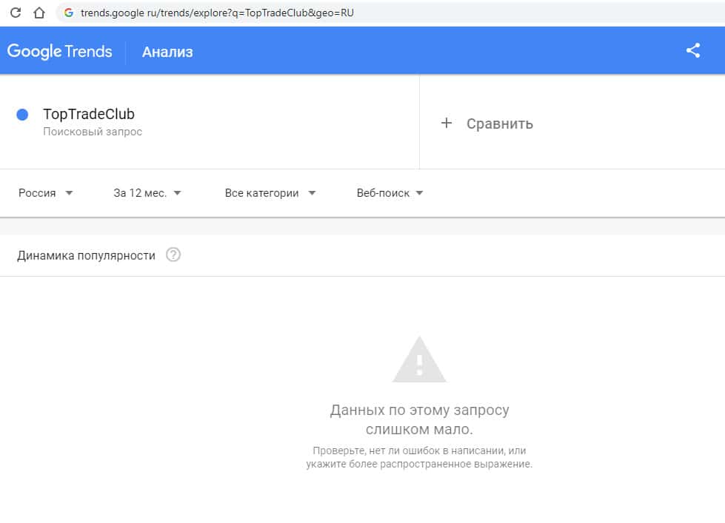Click the Данных по этому запросу слишком мало message
The height and width of the screenshot is (523, 725).
point(419,419)
